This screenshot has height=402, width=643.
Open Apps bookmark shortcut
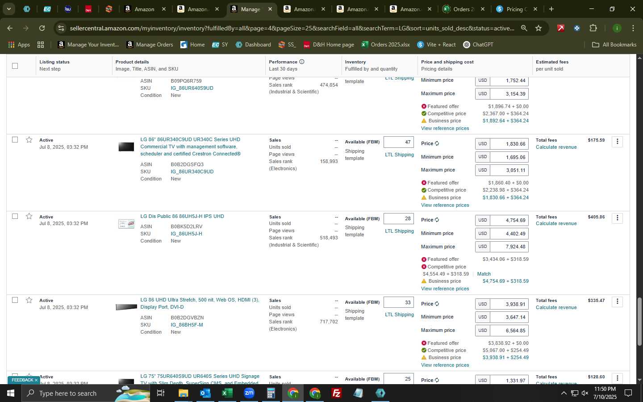pyautogui.click(x=19, y=45)
